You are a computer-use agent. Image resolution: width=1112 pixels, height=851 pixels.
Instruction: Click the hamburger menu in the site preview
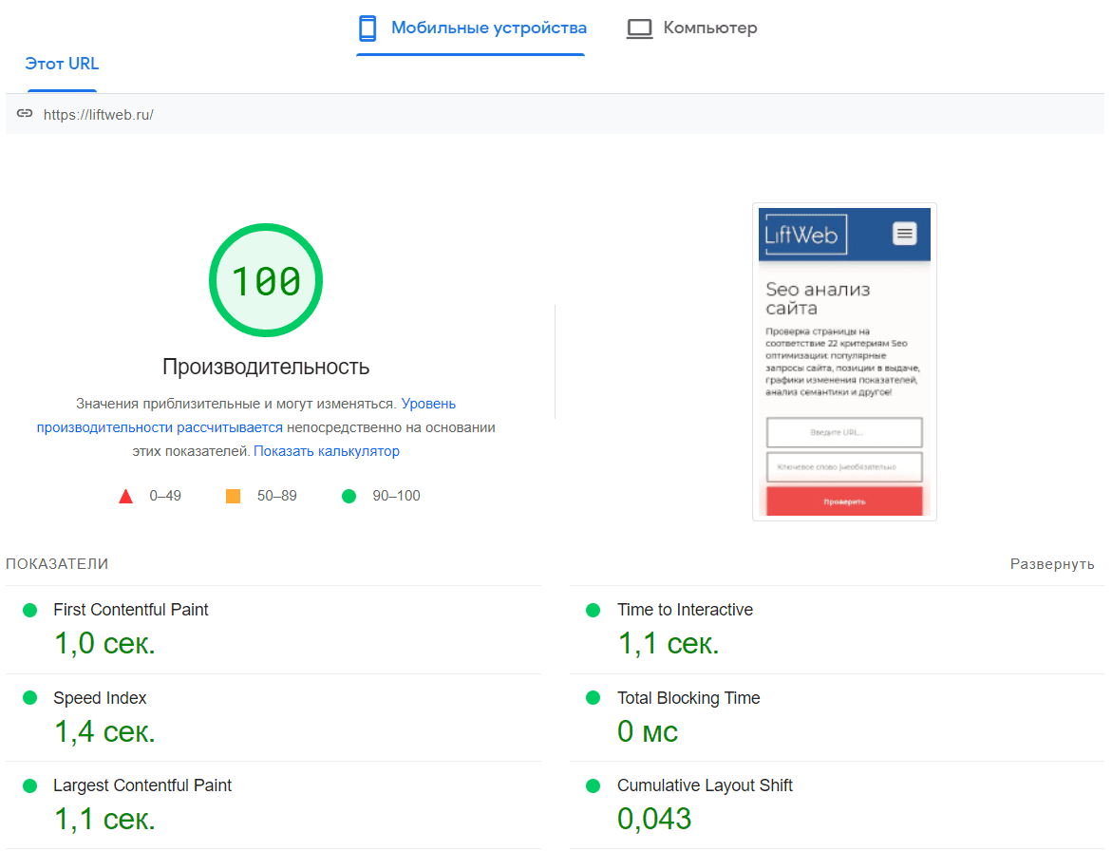(904, 233)
